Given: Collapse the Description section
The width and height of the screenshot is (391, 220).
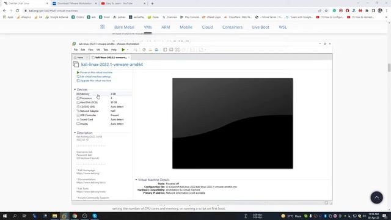Looking at the screenshot, I should pyautogui.click(x=75, y=133).
